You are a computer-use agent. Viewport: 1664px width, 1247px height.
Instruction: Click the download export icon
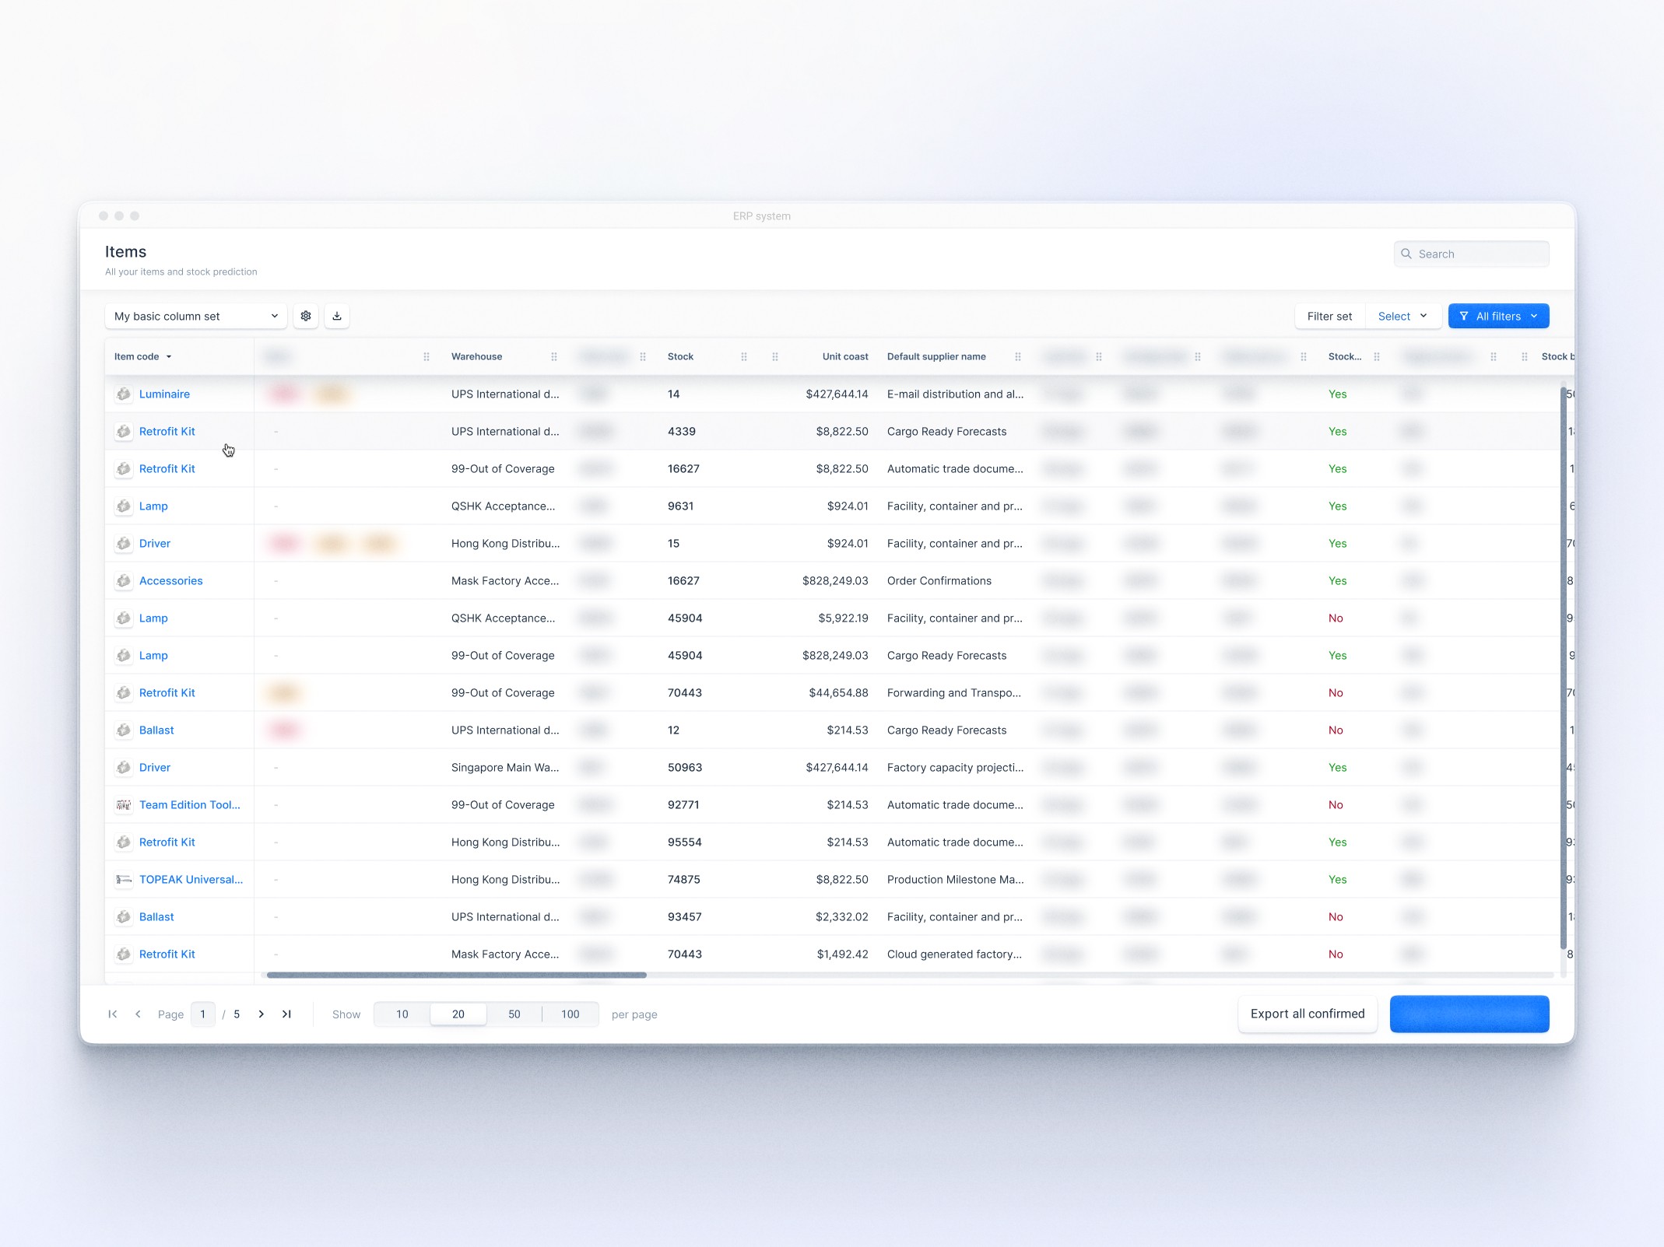pos(337,316)
